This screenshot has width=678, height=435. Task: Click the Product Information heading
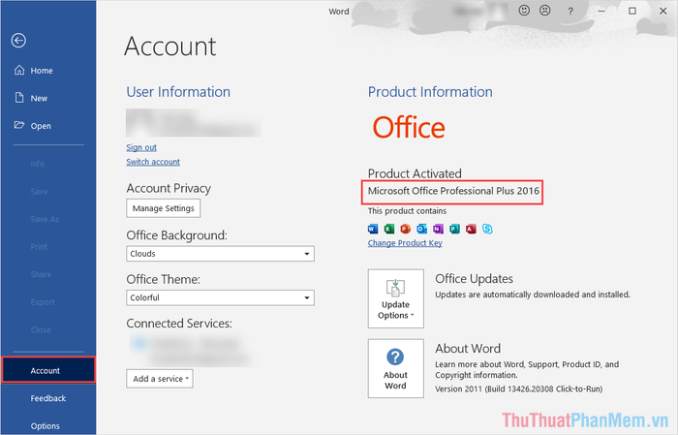tap(430, 92)
